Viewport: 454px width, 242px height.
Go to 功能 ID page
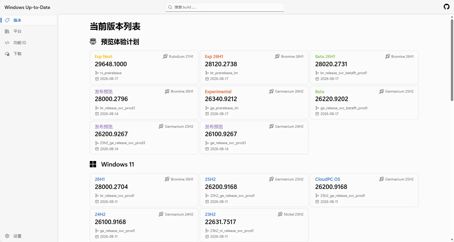pos(29,42)
